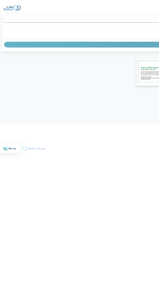This screenshot has width=159, height=284.
Task: Click the white form panel below the input
Action: tap(81, 30)
